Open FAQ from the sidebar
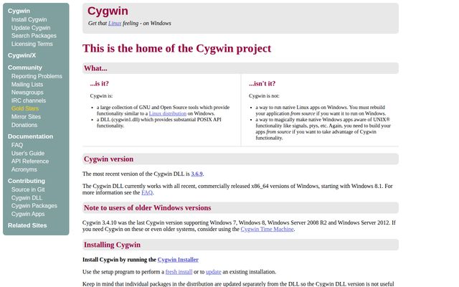459x287 pixels. [17, 145]
